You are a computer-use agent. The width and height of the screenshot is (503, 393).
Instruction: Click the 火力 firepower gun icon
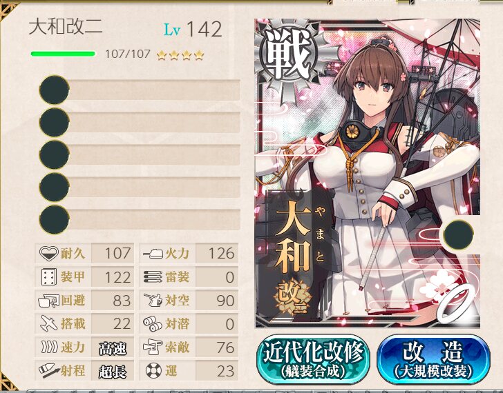click(x=153, y=254)
